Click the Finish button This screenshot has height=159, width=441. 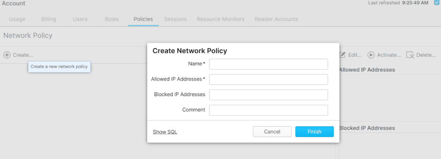pos(314,132)
